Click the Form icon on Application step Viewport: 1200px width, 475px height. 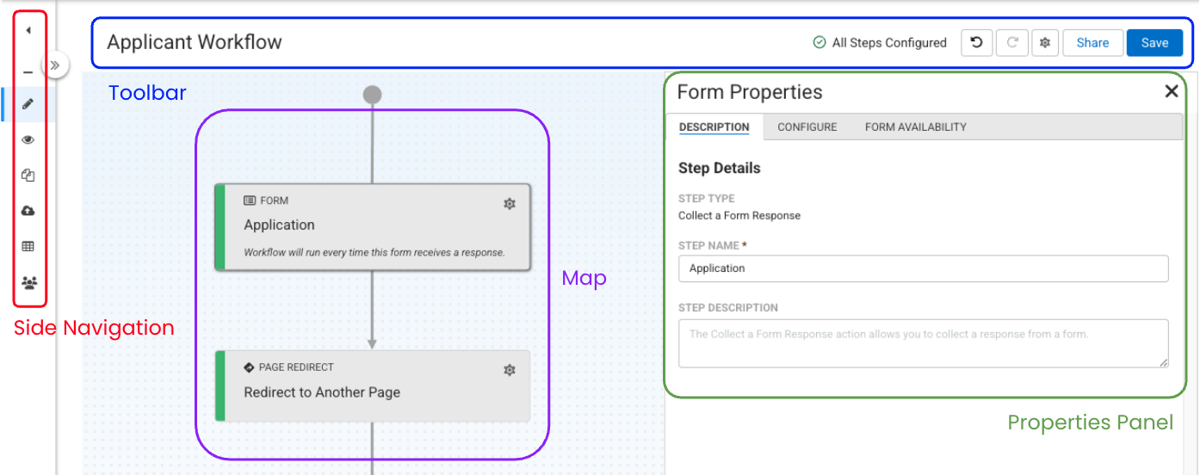[x=250, y=200]
